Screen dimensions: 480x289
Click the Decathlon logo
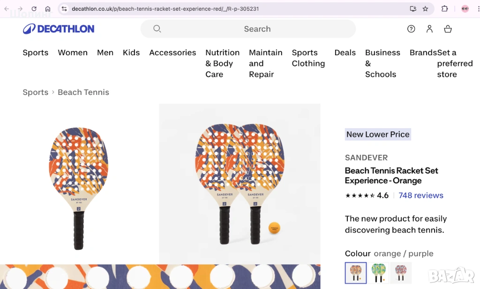[x=59, y=29]
